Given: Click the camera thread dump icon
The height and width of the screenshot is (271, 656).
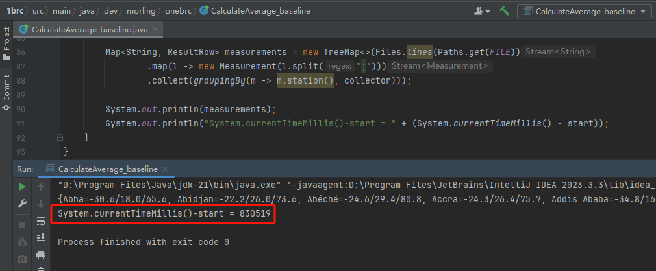Looking at the screenshot, I should coord(22,259).
